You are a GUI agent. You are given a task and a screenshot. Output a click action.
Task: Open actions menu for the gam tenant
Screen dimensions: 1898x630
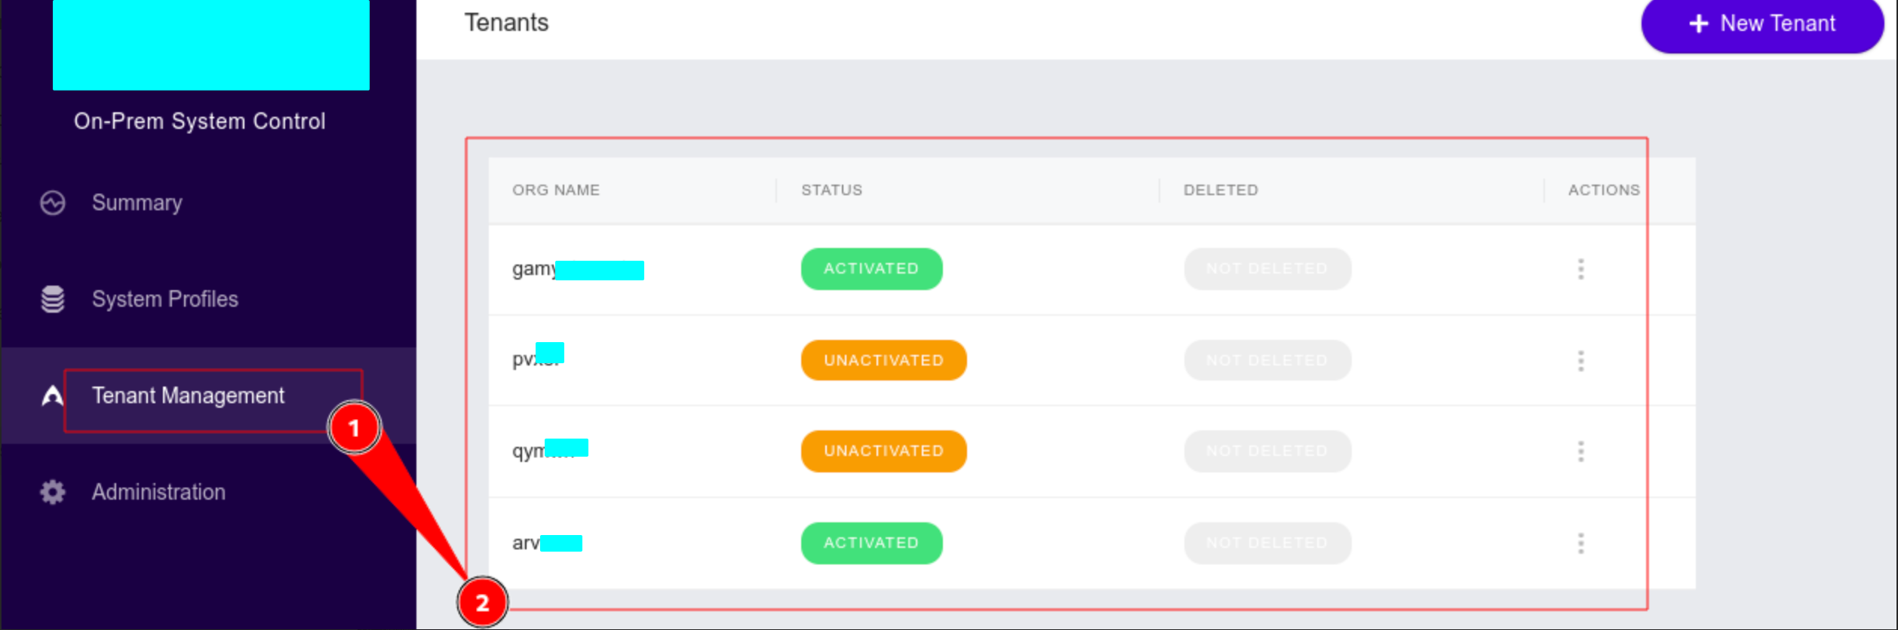pos(1581,269)
